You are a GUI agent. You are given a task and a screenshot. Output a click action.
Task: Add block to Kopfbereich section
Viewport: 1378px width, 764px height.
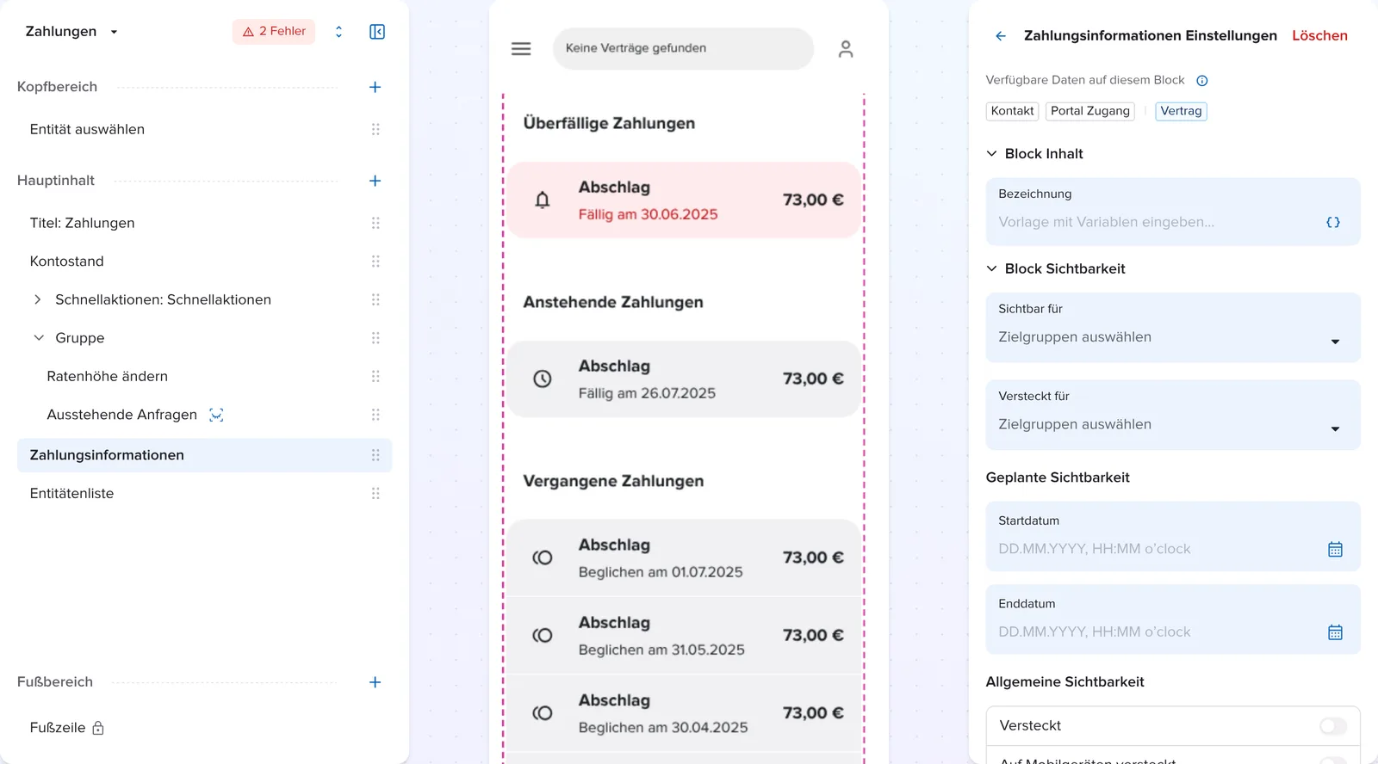point(376,87)
